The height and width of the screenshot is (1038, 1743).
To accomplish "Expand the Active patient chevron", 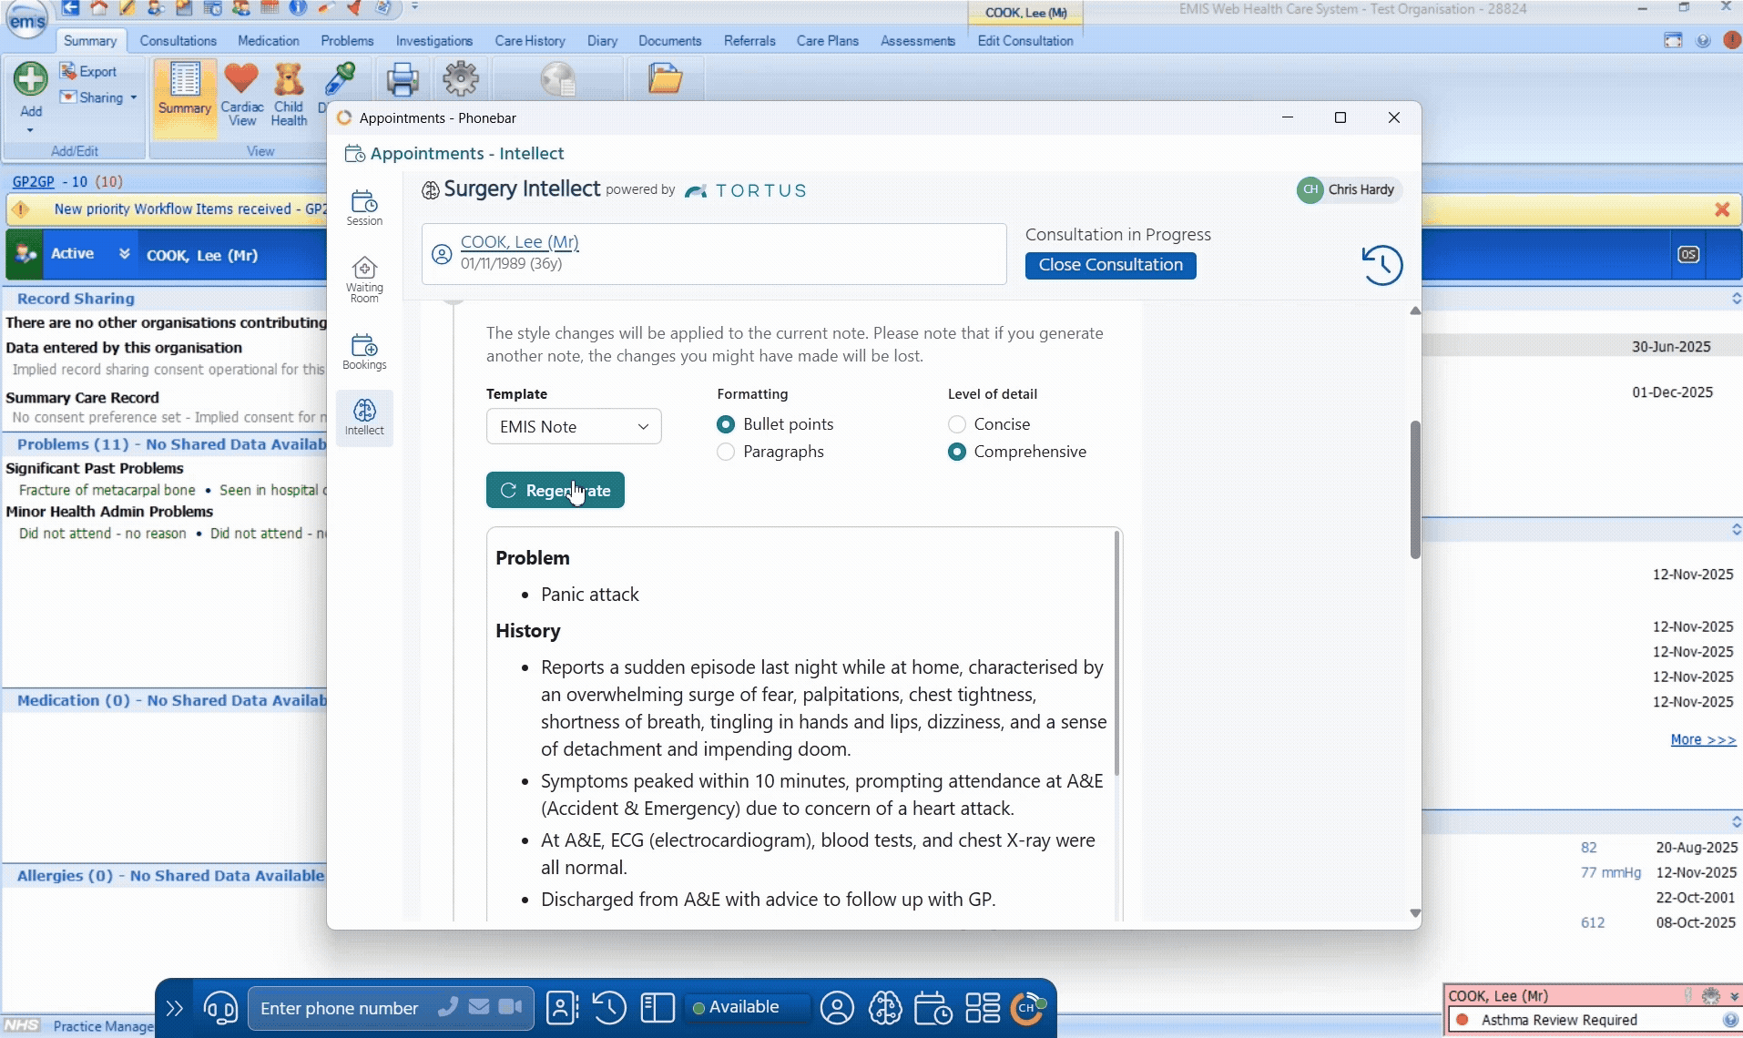I will click(125, 255).
